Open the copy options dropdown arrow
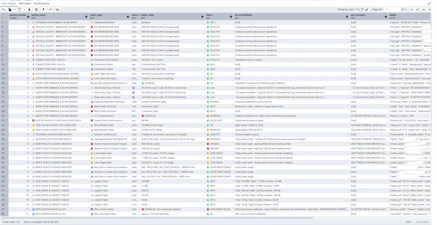Image resolution: width=437 pixels, height=225 pixels. tap(15, 9)
